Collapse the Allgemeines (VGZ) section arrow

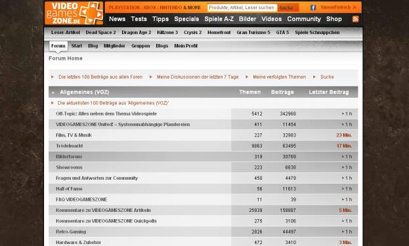pyautogui.click(x=53, y=92)
